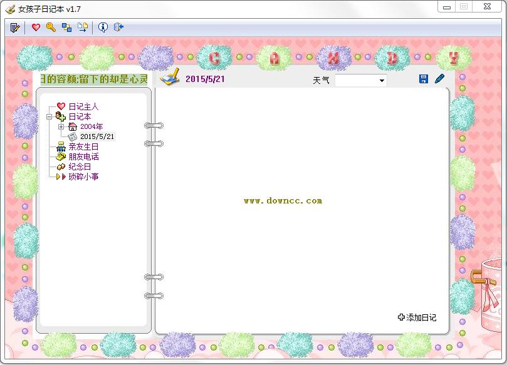Click the copy entries icon on toolbar
Viewport: 507px width, 365px height.
point(66,27)
